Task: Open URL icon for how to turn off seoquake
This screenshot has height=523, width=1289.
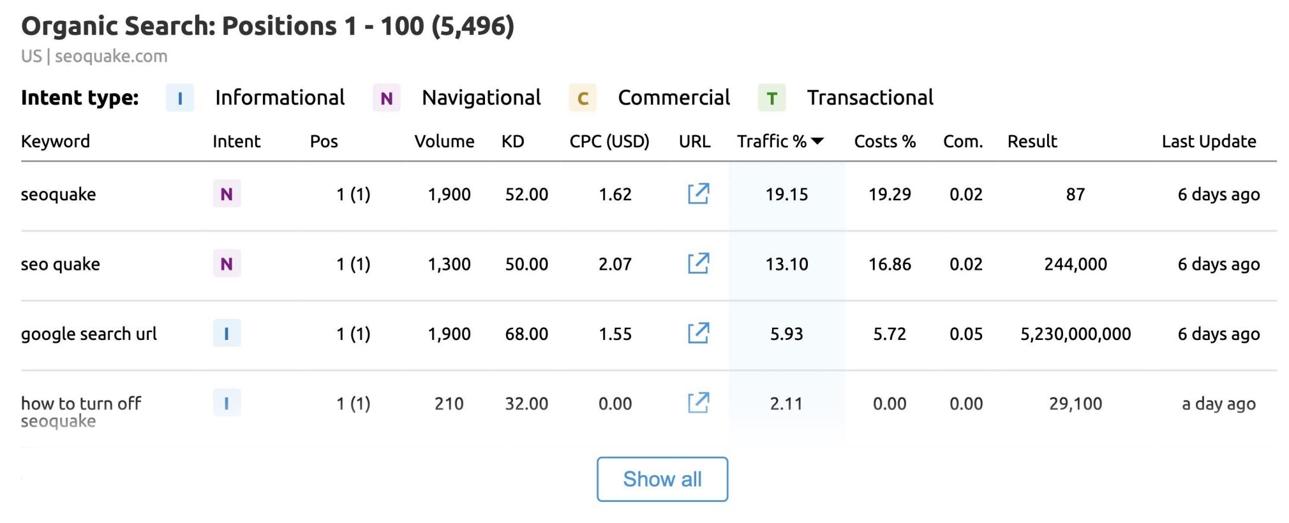Action: click(698, 402)
